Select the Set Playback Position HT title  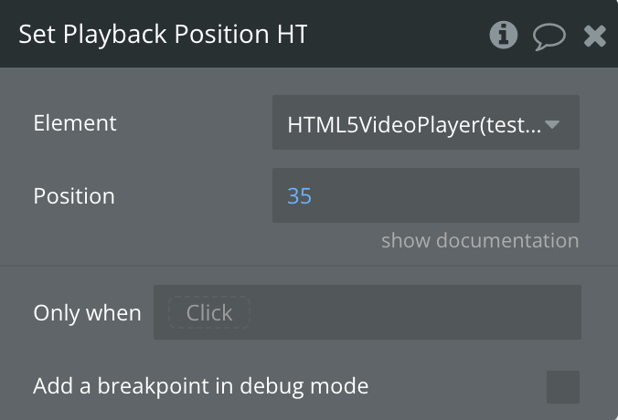coord(163,35)
